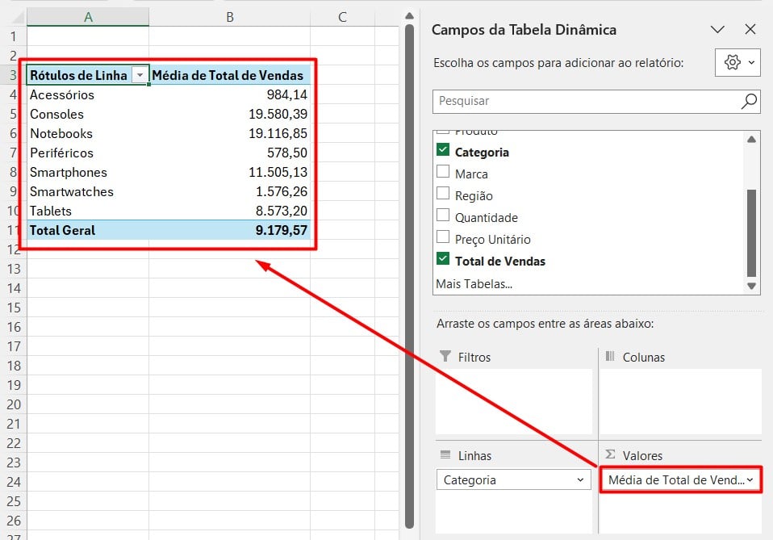Viewport: 773px width, 540px height.
Task: Click field list scroll down arrow
Action: (751, 286)
